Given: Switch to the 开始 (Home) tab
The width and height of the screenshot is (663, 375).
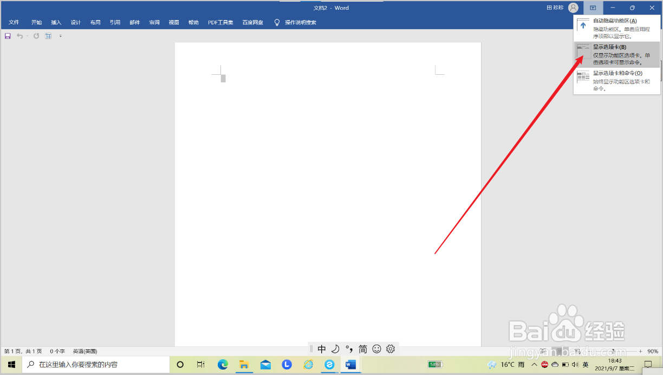Looking at the screenshot, I should 36,22.
